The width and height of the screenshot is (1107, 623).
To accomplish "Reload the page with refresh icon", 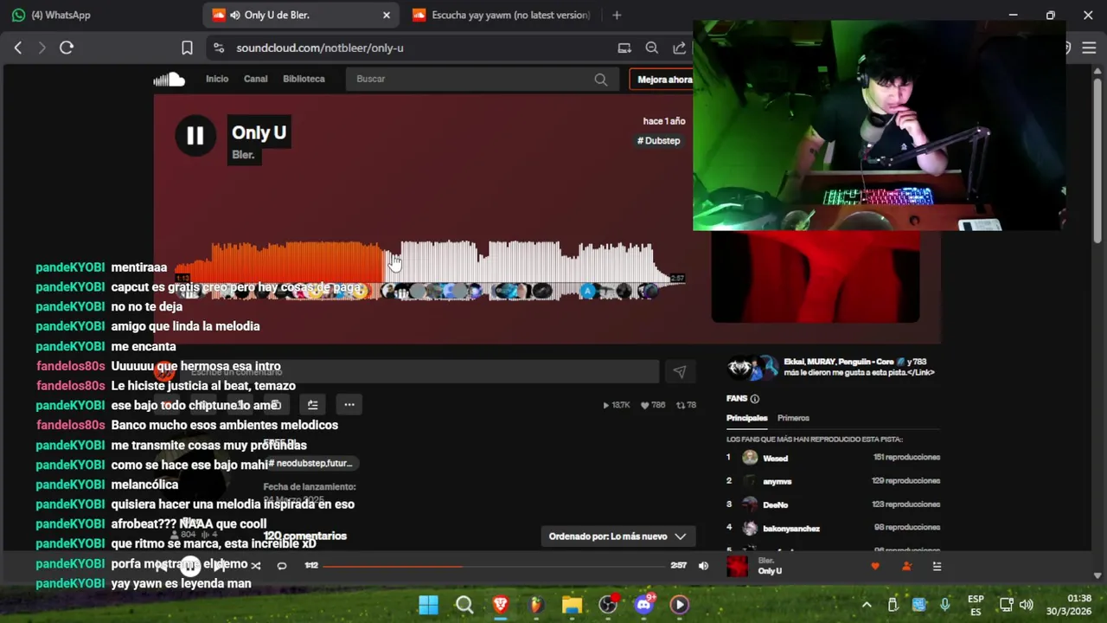I will (67, 48).
